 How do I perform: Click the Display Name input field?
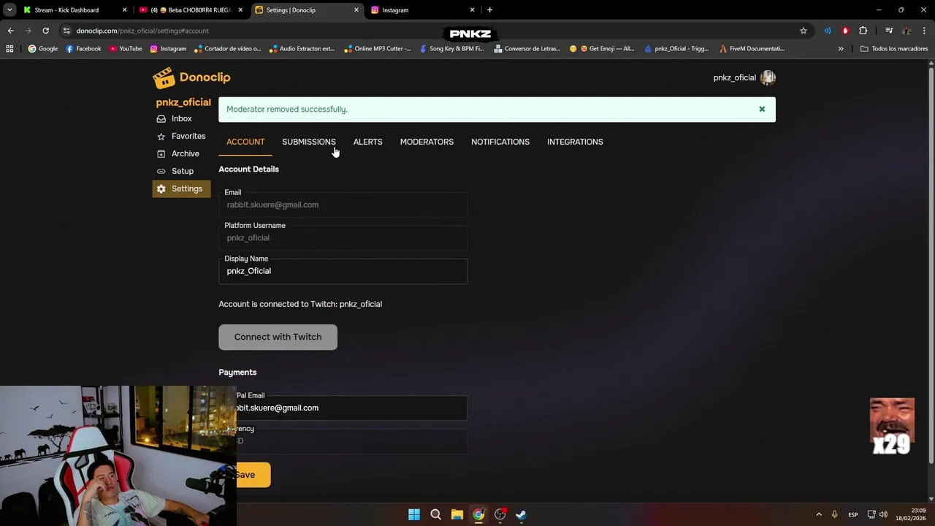(343, 271)
